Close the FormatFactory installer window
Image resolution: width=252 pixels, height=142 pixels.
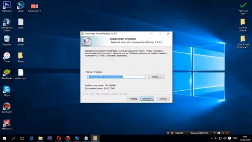tap(168, 34)
